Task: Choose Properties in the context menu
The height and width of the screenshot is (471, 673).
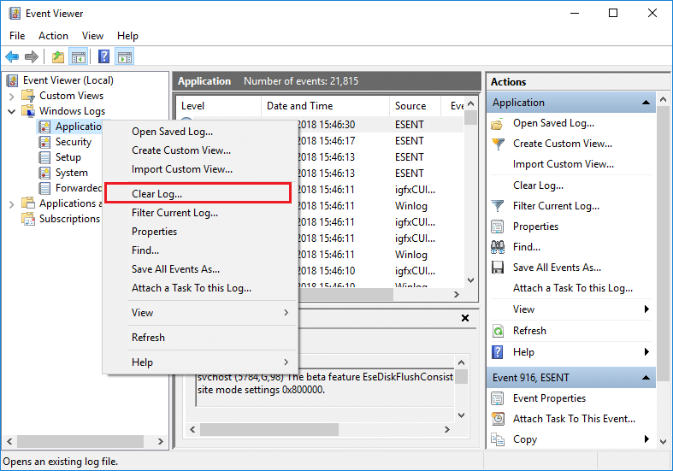Action: 201,232
